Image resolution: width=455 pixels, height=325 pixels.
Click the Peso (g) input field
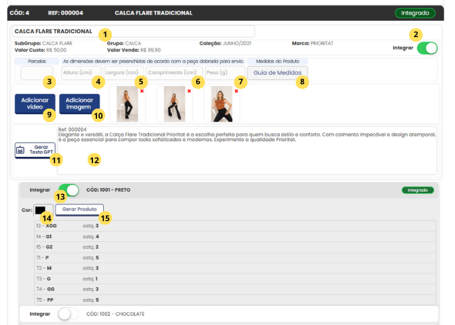[224, 73]
